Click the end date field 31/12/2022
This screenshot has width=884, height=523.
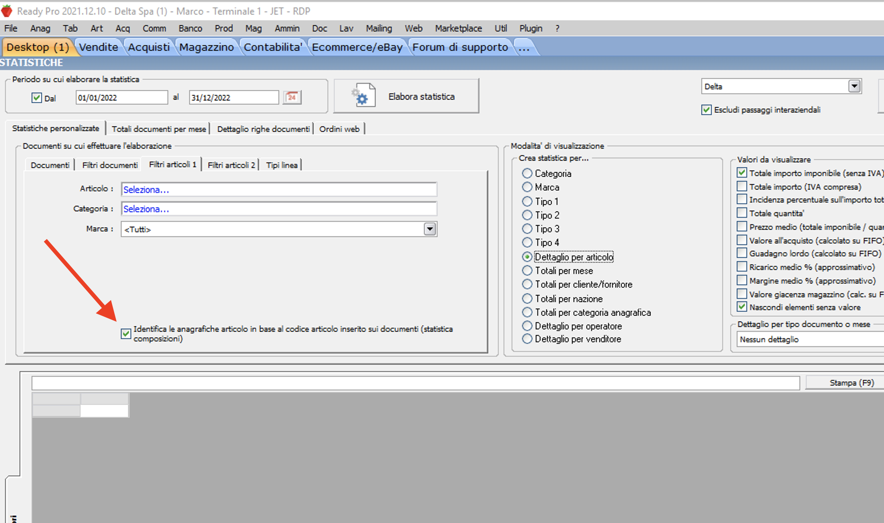click(233, 98)
